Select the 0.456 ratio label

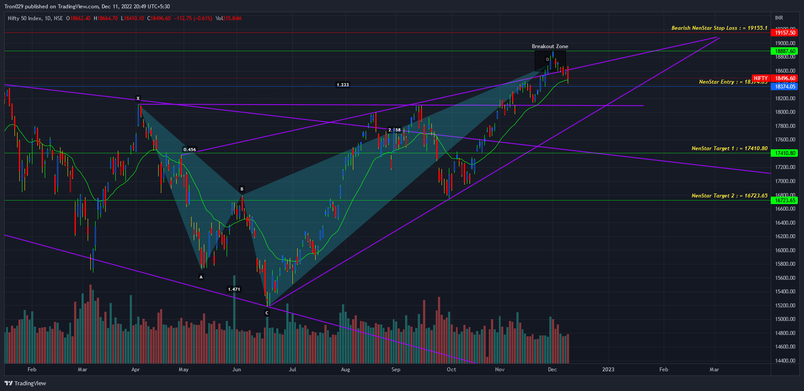pos(190,150)
